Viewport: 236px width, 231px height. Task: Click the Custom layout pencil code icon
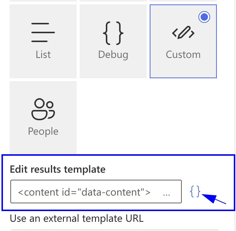pyautogui.click(x=183, y=33)
